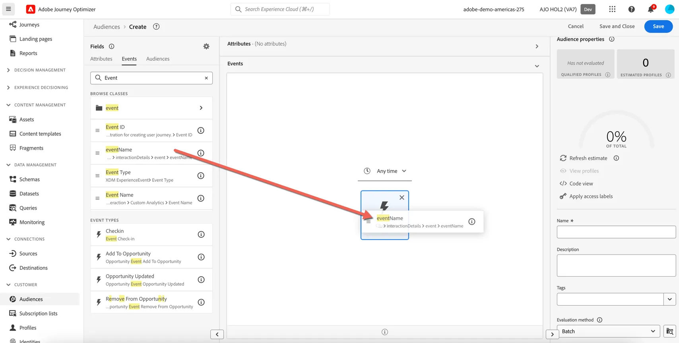The width and height of the screenshot is (679, 343).
Task: Open the Tags dropdown arrow
Action: coord(669,299)
